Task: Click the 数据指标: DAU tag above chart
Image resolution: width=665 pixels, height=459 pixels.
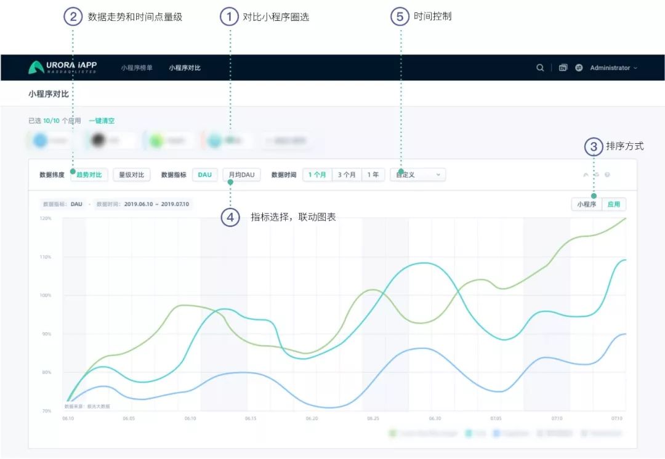Action: tap(63, 204)
